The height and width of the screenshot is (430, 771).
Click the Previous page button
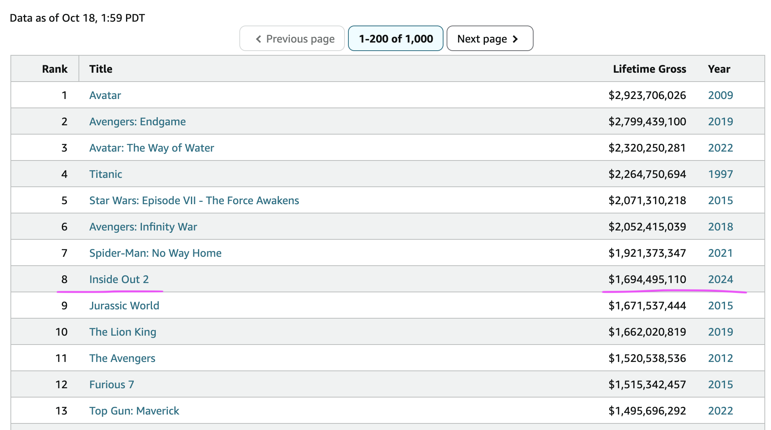pos(292,39)
